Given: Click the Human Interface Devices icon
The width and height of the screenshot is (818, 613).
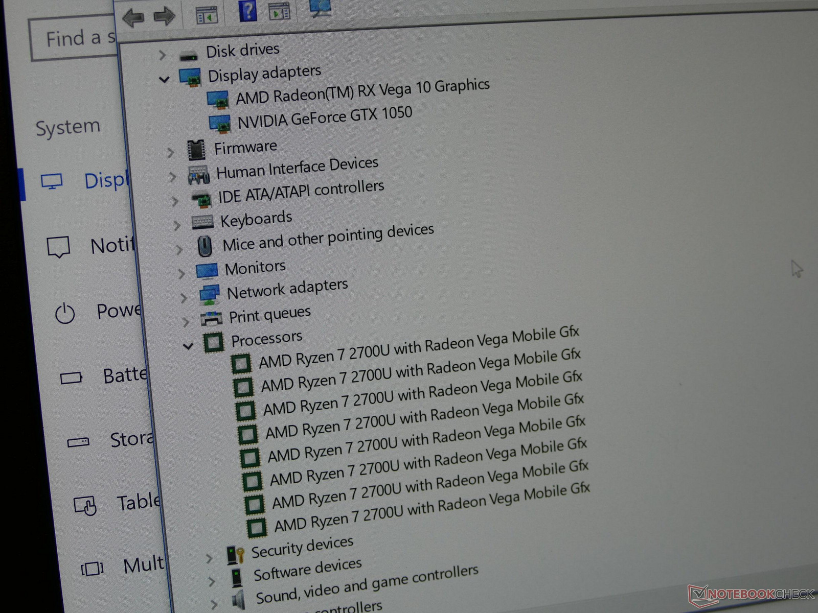Looking at the screenshot, I should tap(198, 175).
